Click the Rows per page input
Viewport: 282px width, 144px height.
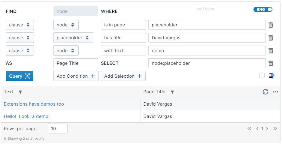pyautogui.click(x=58, y=129)
